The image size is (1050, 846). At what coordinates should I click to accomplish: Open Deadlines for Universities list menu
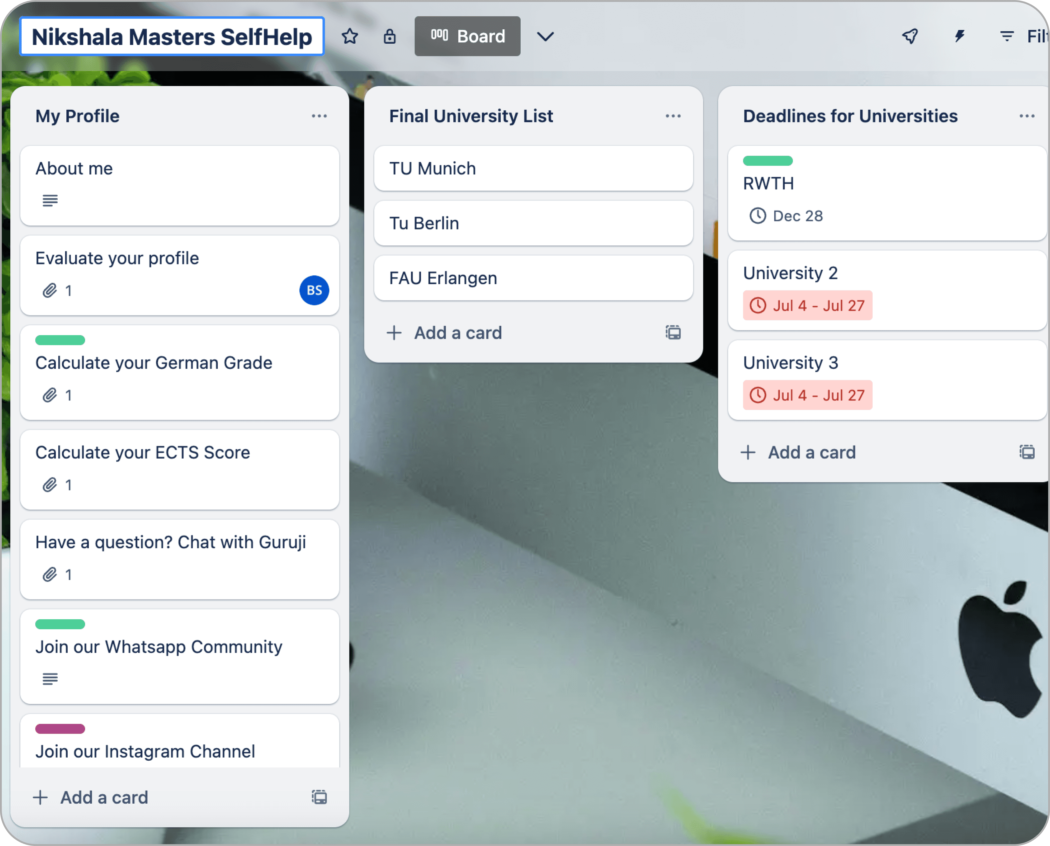[x=1027, y=116]
